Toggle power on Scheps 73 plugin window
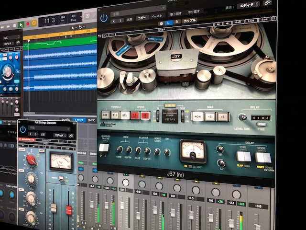306x230 pixels. point(23,129)
